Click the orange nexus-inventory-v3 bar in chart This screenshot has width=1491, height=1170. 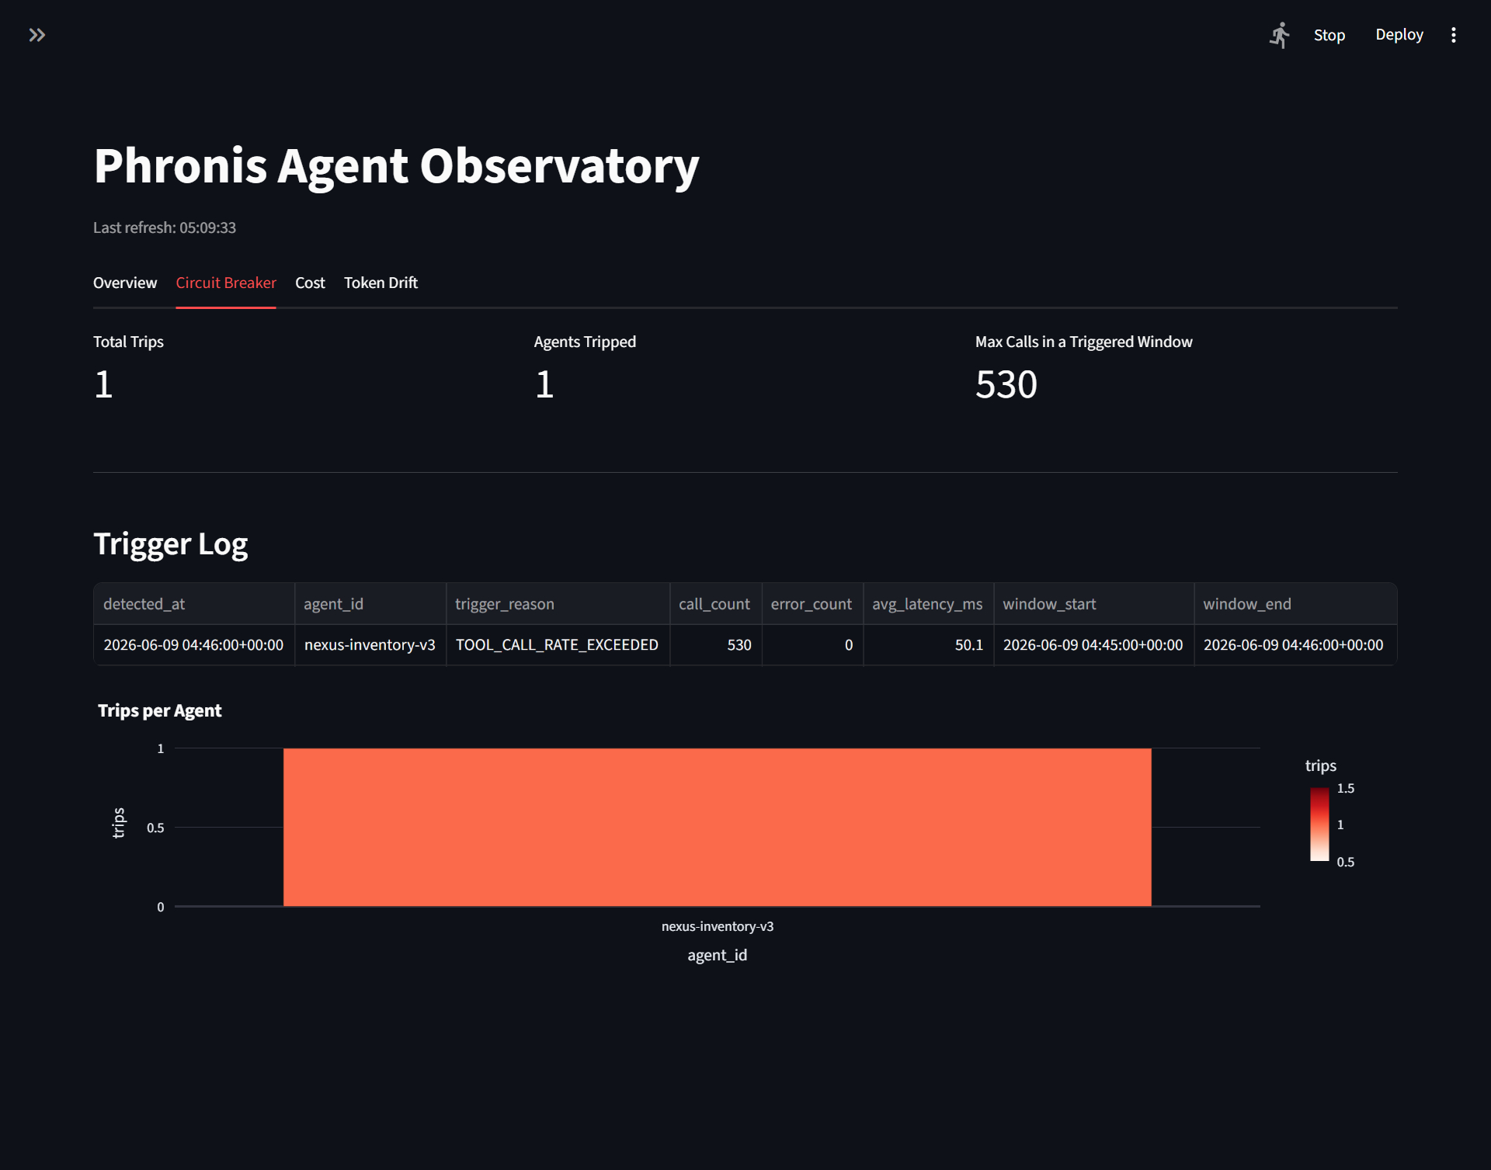[x=717, y=827]
